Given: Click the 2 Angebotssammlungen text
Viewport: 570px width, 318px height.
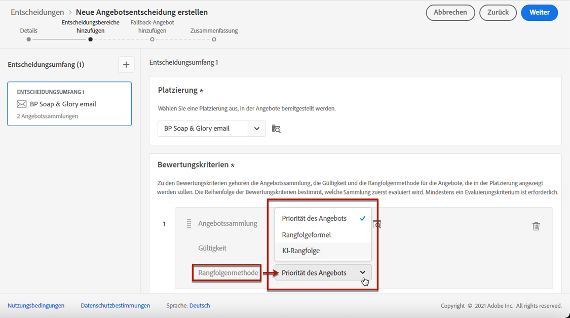Looking at the screenshot, I should (47, 116).
